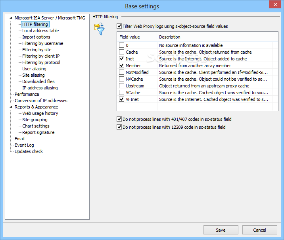Check the VCache field value checkbox
284x240 pixels.
tap(121, 93)
